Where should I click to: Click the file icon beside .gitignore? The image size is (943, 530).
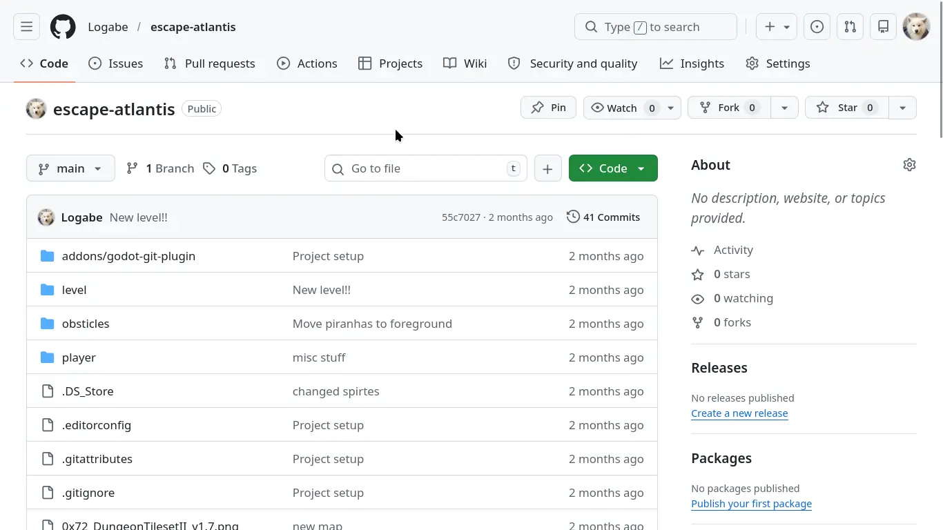tap(47, 493)
